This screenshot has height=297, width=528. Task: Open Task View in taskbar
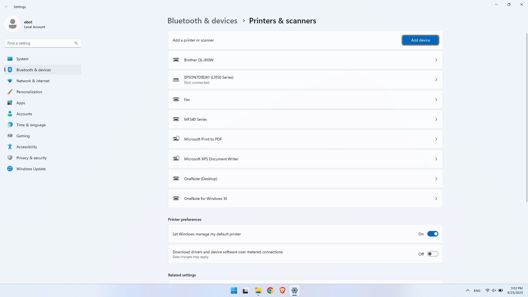pos(246,290)
